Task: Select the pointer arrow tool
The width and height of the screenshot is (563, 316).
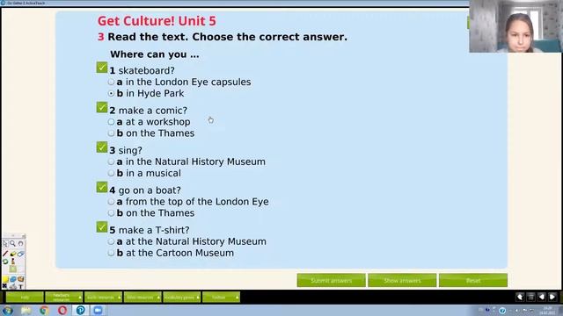Action: point(5,244)
